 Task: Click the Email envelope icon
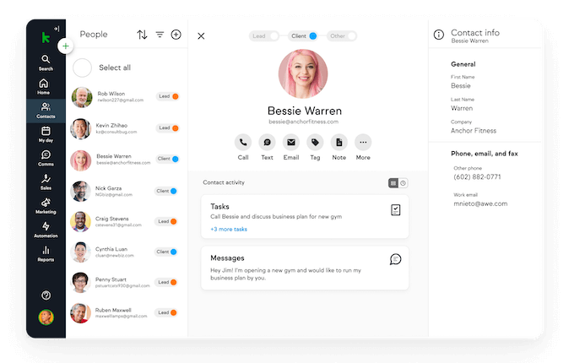point(291,142)
